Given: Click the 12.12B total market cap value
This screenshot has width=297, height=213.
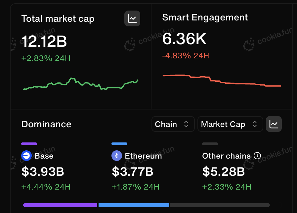Looking at the screenshot, I should [44, 41].
